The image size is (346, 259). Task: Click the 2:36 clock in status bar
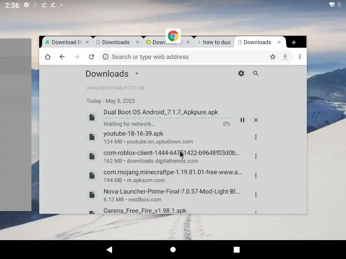pyautogui.click(x=12, y=5)
